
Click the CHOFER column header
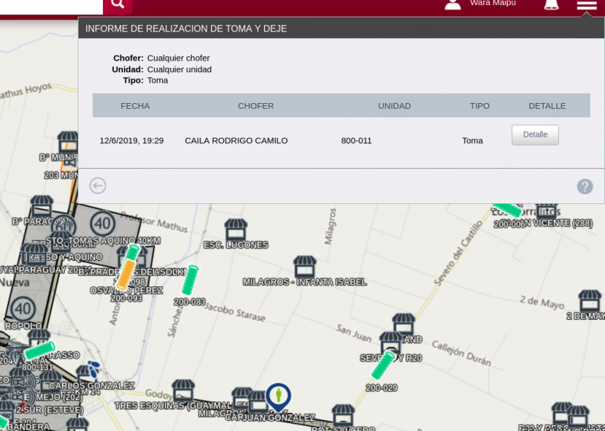coord(256,106)
